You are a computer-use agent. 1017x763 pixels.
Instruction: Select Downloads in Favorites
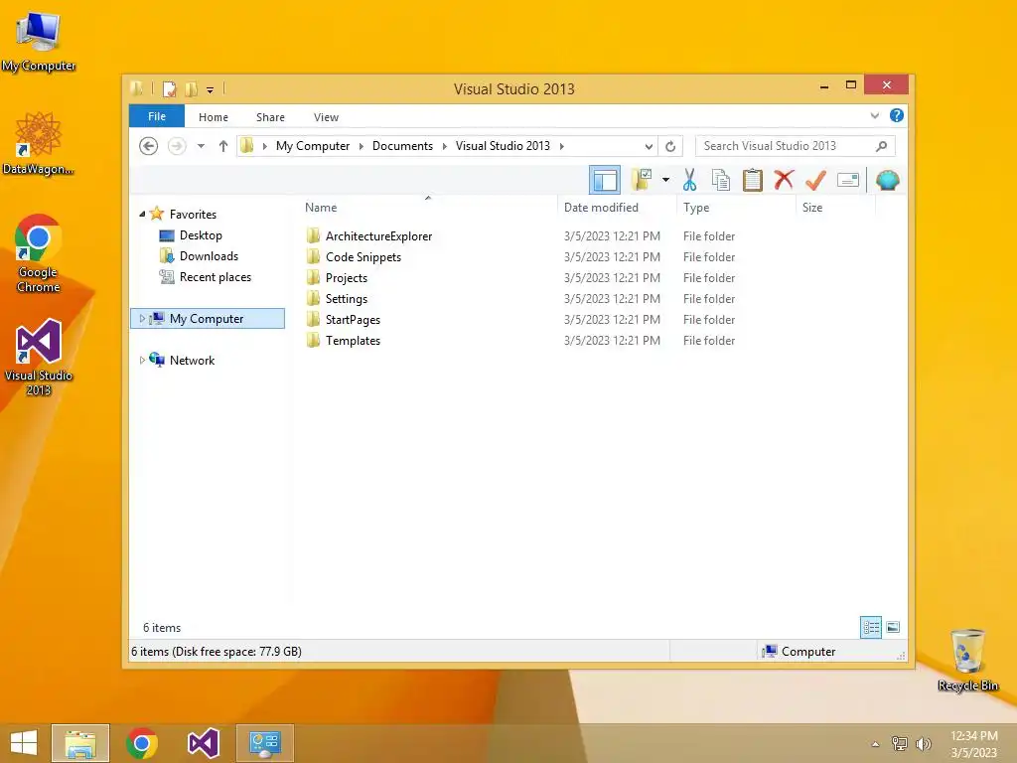coord(209,256)
